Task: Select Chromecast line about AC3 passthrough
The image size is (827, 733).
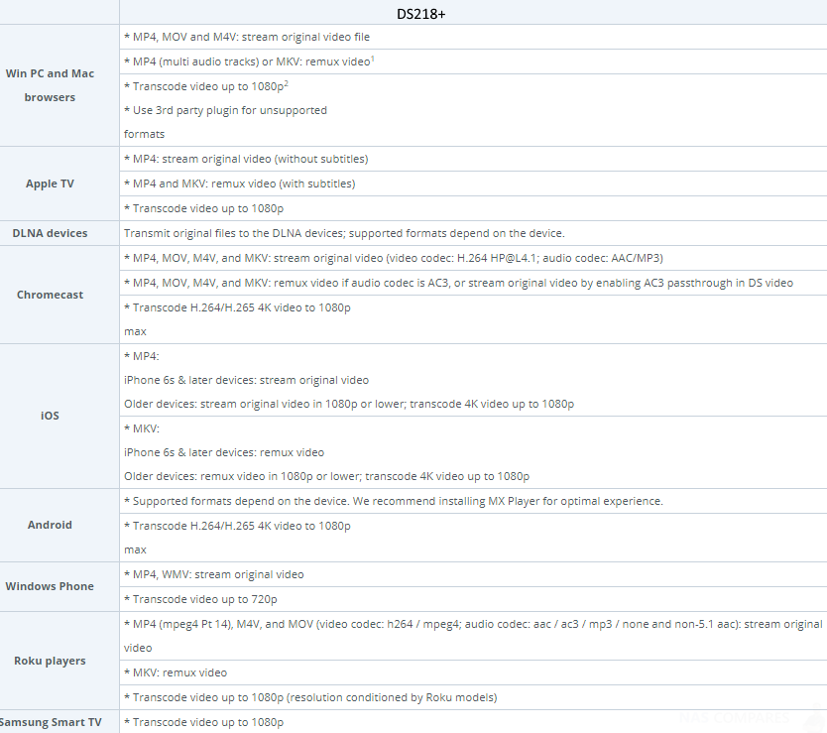Action: 459,283
